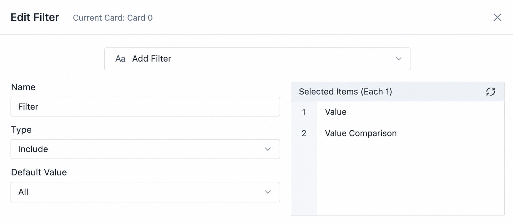Click row number 2 in Selected Items
The image size is (513, 224).
[x=304, y=133]
